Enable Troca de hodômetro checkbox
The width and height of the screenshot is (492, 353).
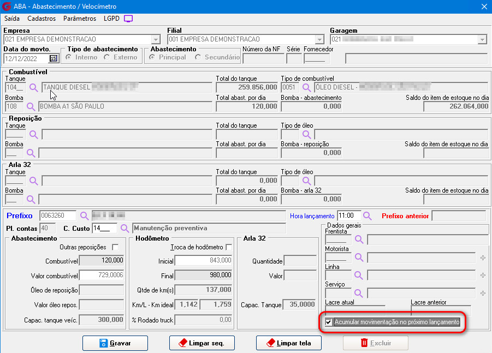click(x=229, y=247)
